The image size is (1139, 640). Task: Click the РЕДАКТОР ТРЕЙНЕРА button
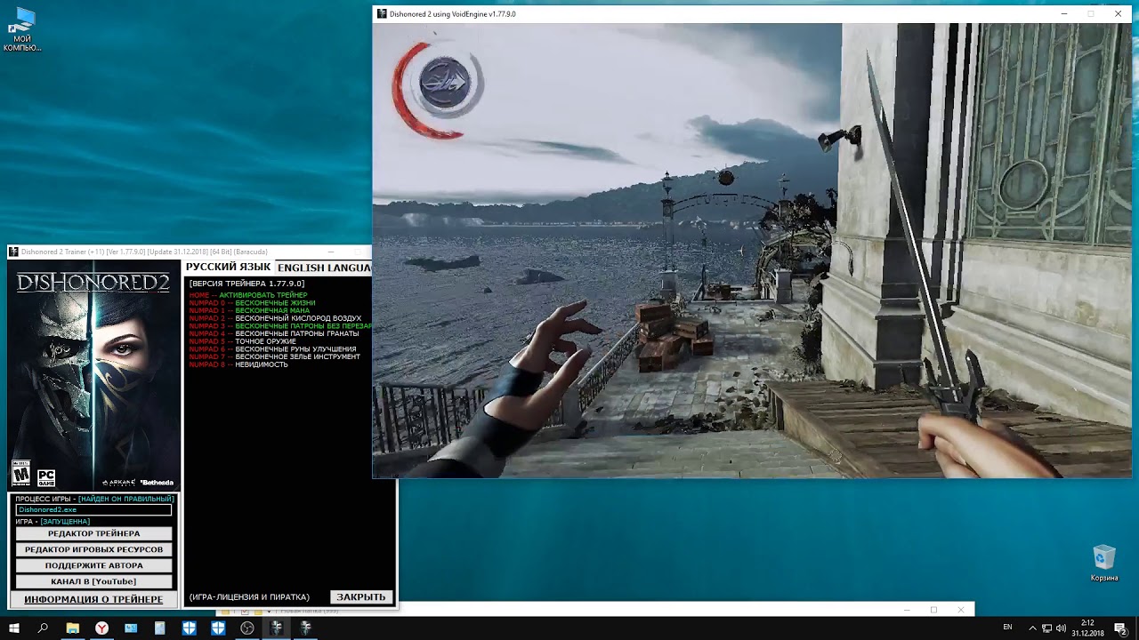[x=93, y=533]
